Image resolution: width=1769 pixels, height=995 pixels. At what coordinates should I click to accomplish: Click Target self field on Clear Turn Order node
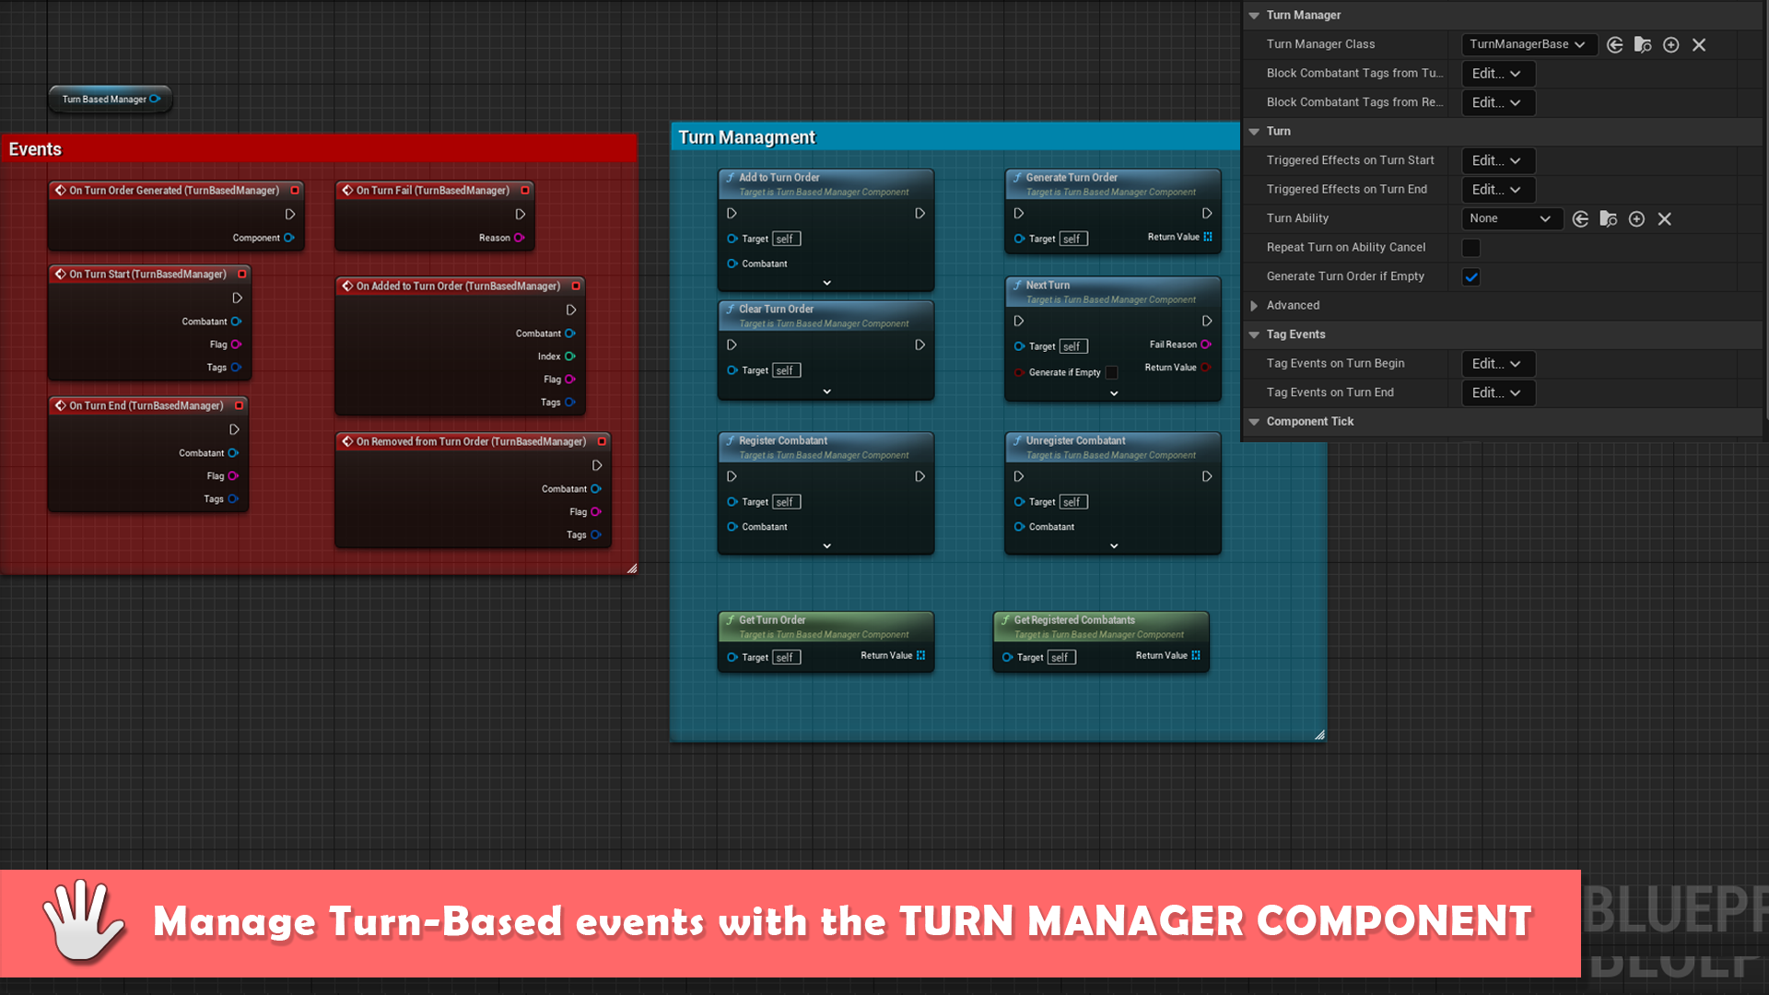[786, 370]
